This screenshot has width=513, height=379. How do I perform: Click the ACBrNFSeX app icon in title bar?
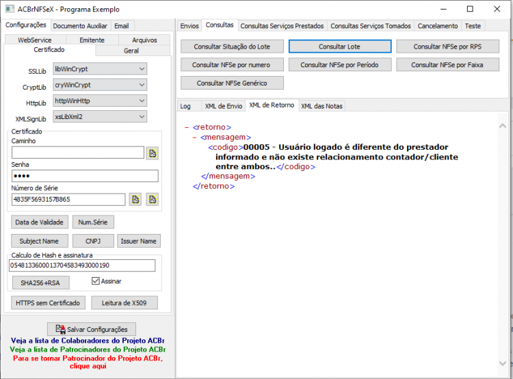click(10, 9)
